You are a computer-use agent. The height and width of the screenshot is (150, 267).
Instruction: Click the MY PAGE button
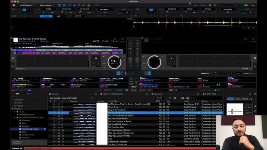203,5
